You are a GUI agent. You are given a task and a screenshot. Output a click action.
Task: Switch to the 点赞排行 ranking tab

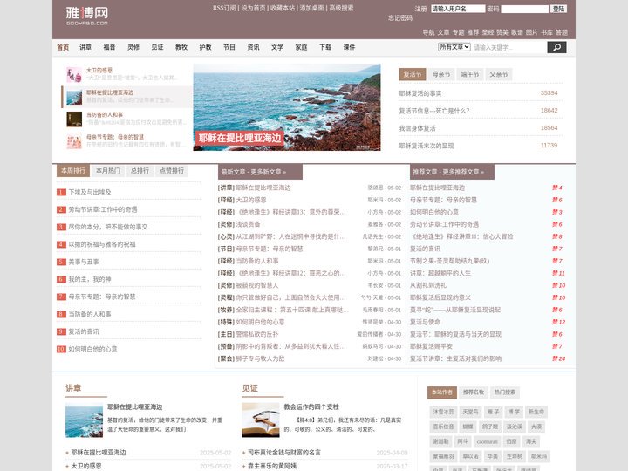172,171
